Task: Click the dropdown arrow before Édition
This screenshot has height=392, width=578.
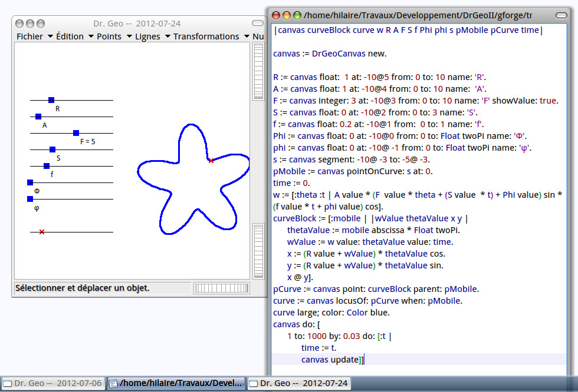Action: click(51, 36)
